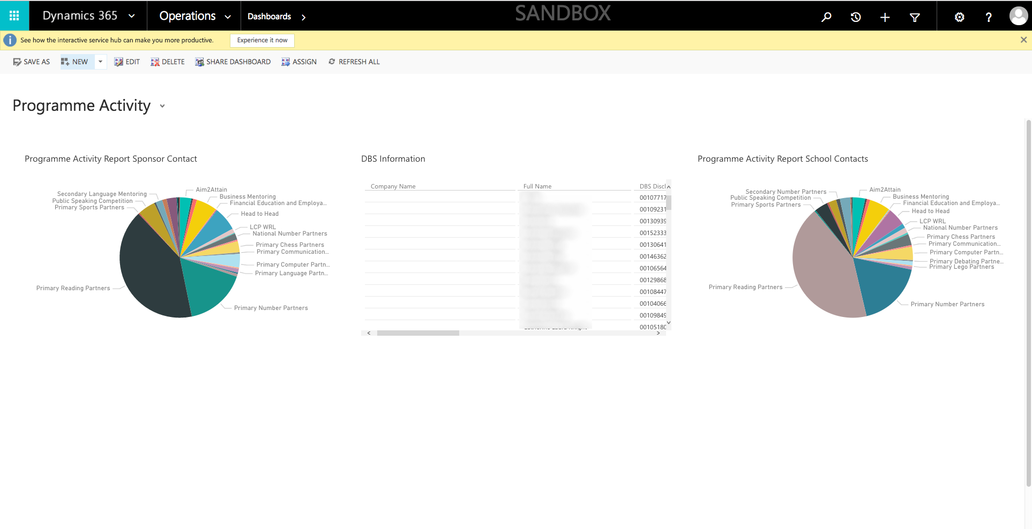Open the Programme Activity dashboard selector

click(x=162, y=106)
